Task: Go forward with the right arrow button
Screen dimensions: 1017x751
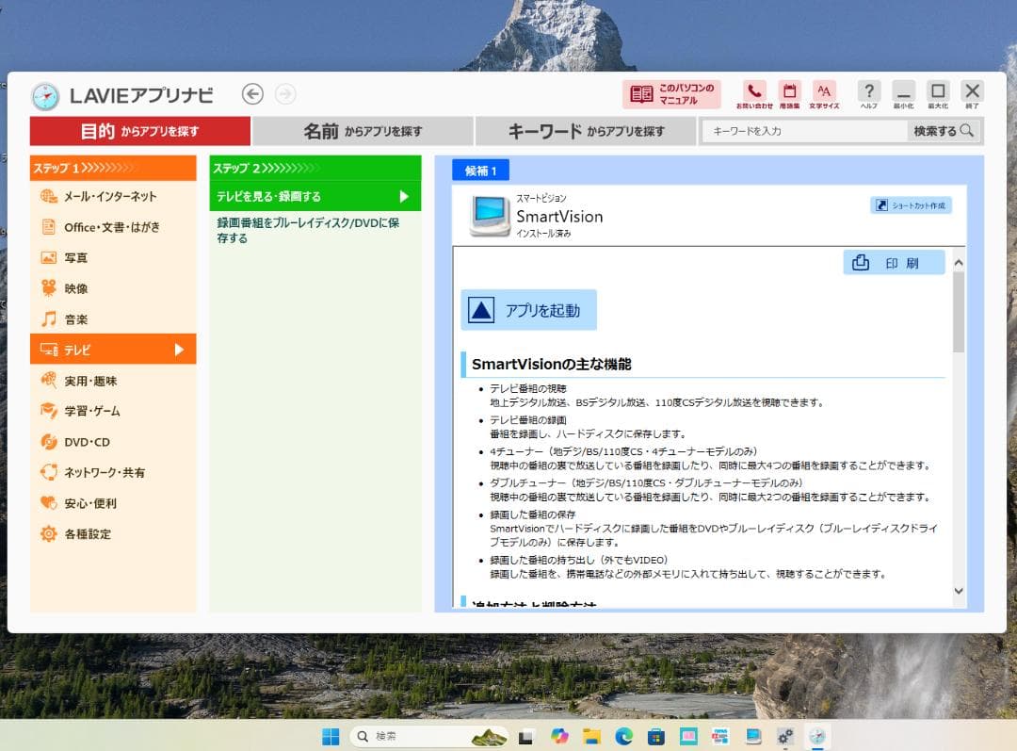Action: click(285, 94)
